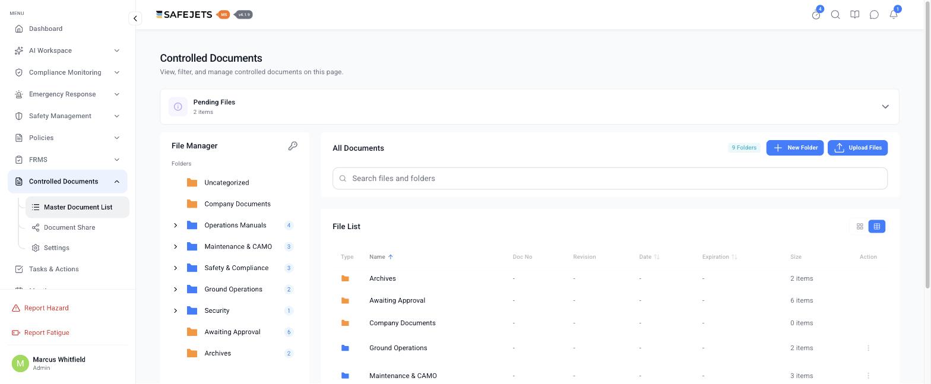
Task: Open the chat messages icon
Action: coord(874,15)
